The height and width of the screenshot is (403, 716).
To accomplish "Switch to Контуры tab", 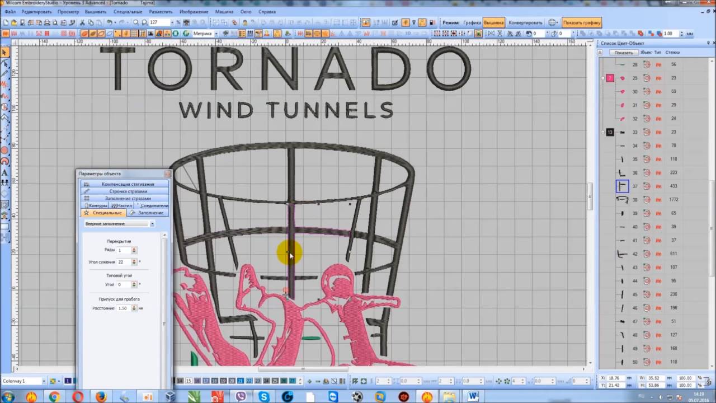I will 96,205.
